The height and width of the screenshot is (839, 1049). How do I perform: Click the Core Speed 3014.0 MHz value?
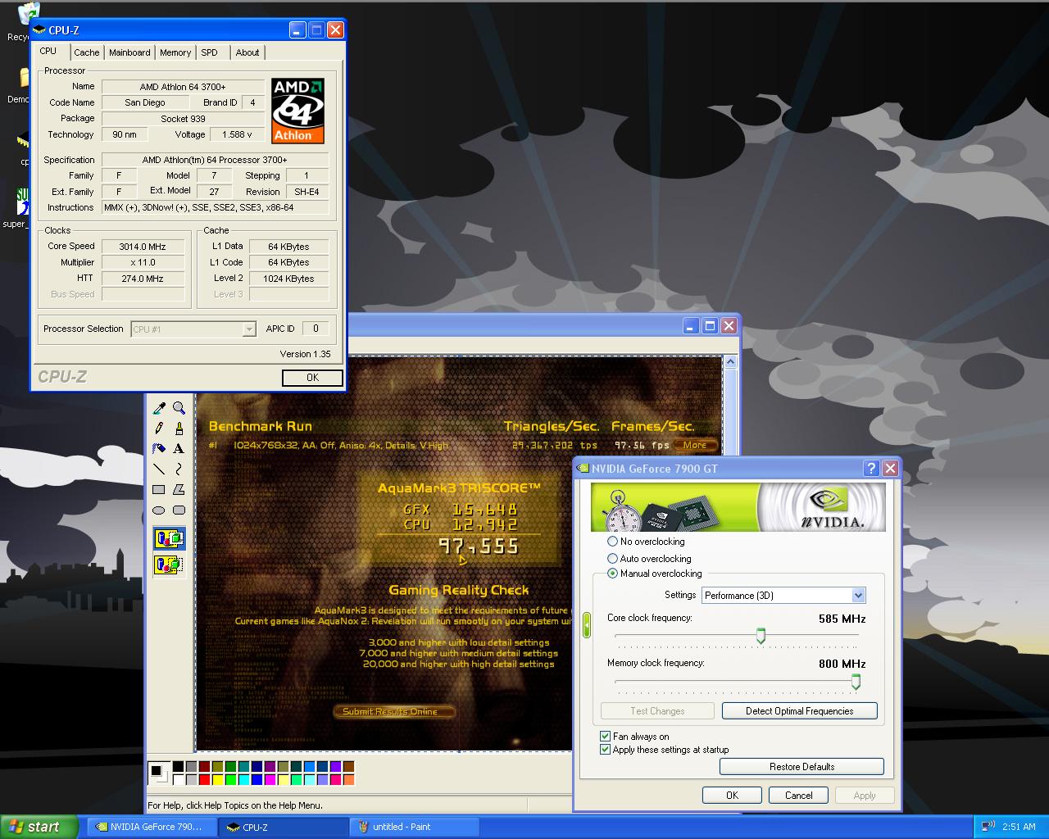point(143,247)
